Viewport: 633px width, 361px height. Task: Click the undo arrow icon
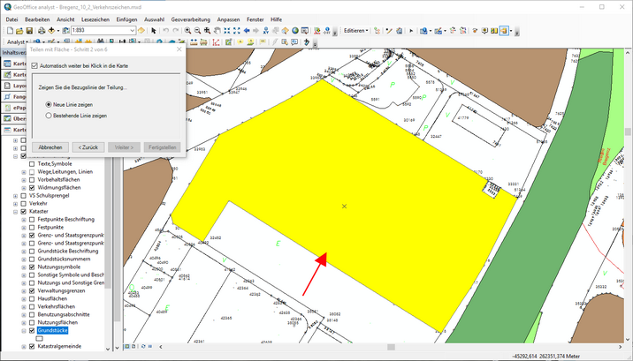(x=165, y=30)
